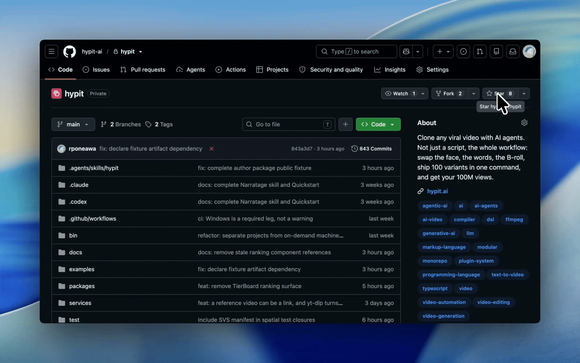Open commit hash 843a3d7
This screenshot has width=580, height=363.
[x=302, y=149]
